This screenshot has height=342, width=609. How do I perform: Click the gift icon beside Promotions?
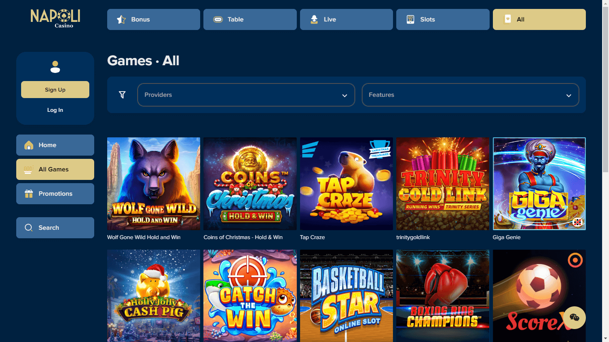tap(29, 194)
